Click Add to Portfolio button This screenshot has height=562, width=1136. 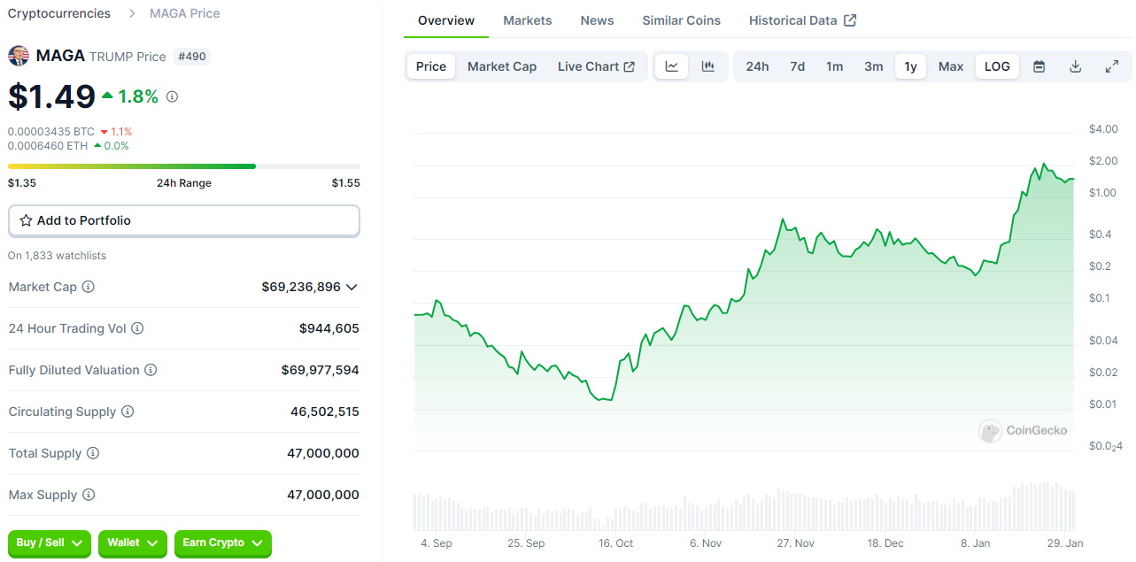(184, 220)
